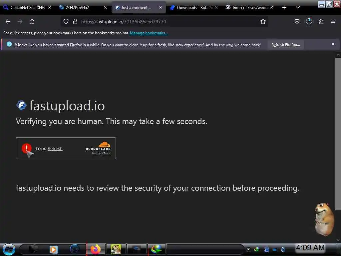
Task: Close the Index of /isos tab
Action: point(272,7)
